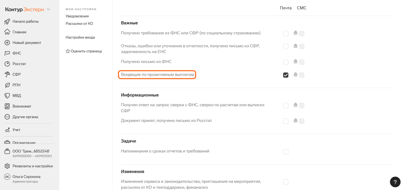
Task: Expand the Контур Экстерн product dropdown arrow
Action: [48, 9]
